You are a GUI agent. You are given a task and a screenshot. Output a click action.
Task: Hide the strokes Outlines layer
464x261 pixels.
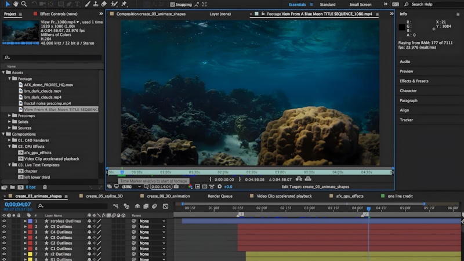4,221
